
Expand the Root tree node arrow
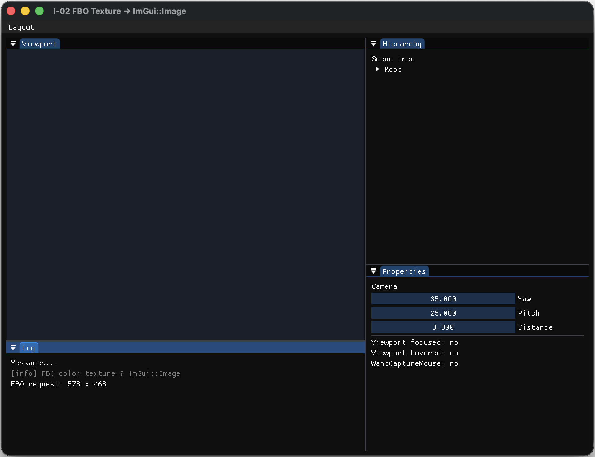point(378,69)
